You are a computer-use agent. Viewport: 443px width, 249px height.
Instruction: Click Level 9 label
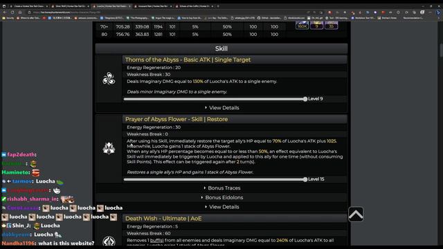click(316, 99)
